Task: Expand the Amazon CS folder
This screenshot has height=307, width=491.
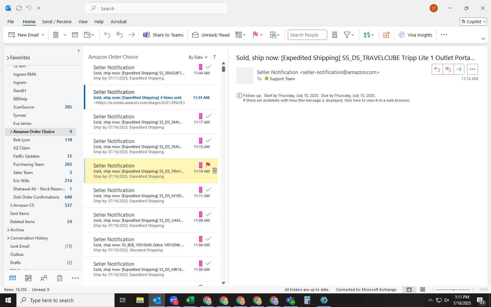Action: tap(11, 205)
